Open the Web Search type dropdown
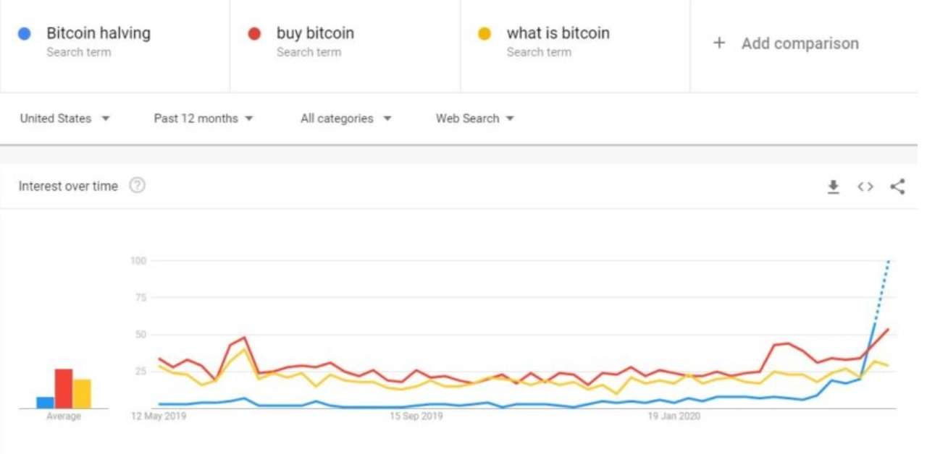Viewport: 927px width, 454px height. [475, 119]
